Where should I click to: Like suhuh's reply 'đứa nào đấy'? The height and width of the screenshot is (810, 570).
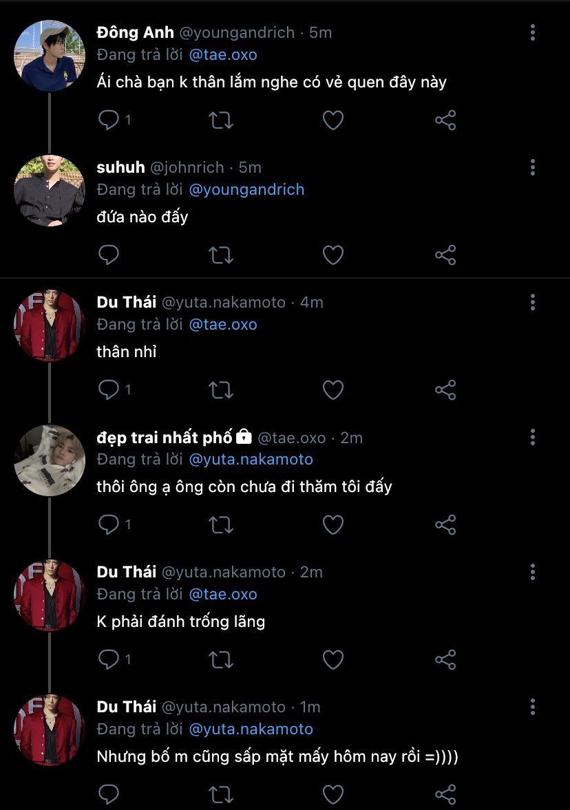pyautogui.click(x=333, y=255)
